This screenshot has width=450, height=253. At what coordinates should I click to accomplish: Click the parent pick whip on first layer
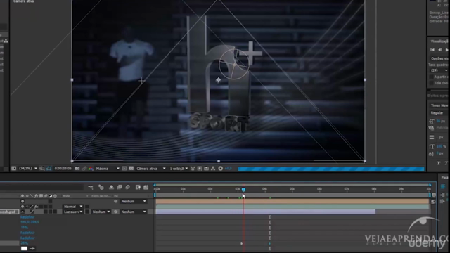[x=115, y=202]
